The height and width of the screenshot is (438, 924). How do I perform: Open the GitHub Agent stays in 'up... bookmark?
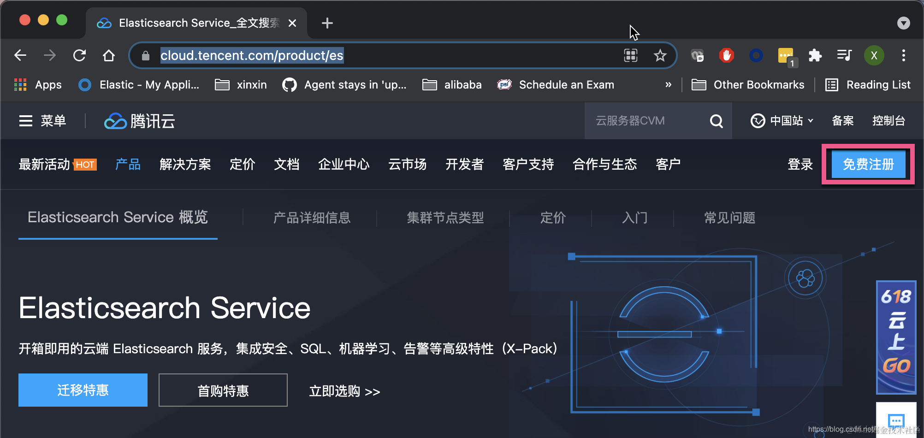point(344,85)
